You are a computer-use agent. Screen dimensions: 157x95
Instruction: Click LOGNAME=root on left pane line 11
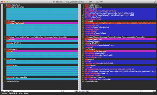click(12, 65)
